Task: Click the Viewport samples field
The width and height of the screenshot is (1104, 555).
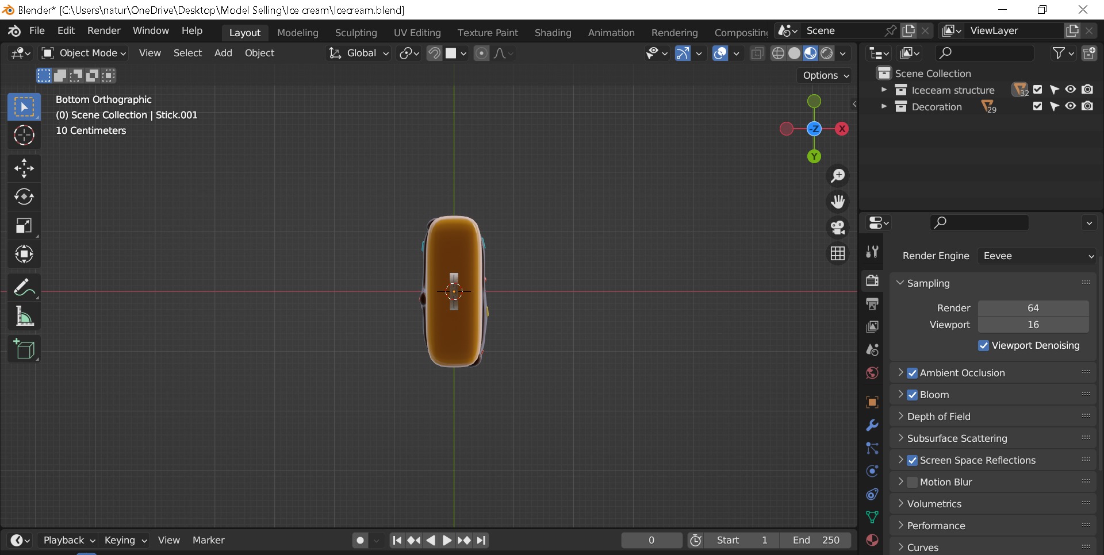Action: click(1033, 325)
